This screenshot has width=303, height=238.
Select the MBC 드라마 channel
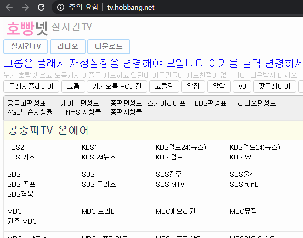pyautogui.click(x=99, y=211)
